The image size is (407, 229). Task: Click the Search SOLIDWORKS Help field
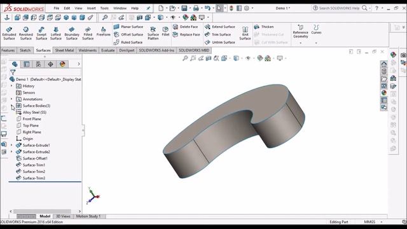click(x=340, y=8)
